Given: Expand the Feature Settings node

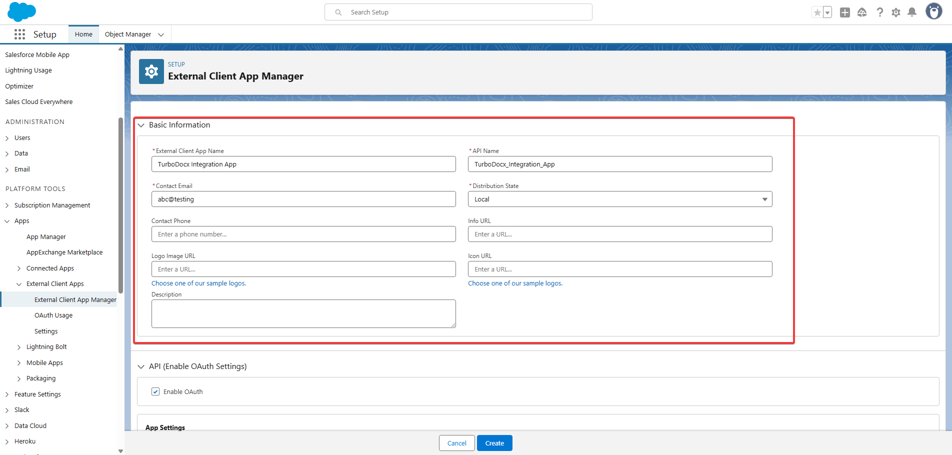Looking at the screenshot, I should (x=7, y=394).
